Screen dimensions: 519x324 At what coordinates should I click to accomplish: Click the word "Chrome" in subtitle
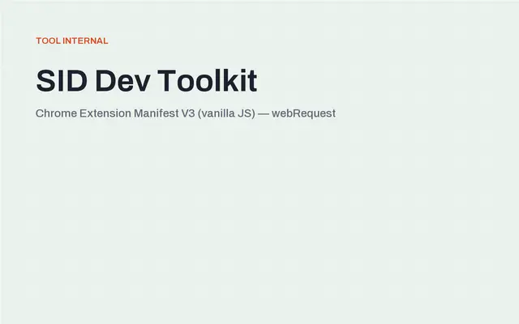tap(56, 113)
